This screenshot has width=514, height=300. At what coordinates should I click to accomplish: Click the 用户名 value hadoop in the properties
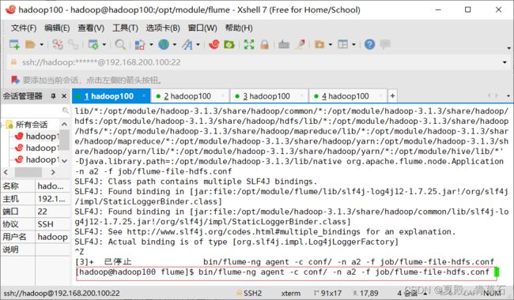click(52, 237)
